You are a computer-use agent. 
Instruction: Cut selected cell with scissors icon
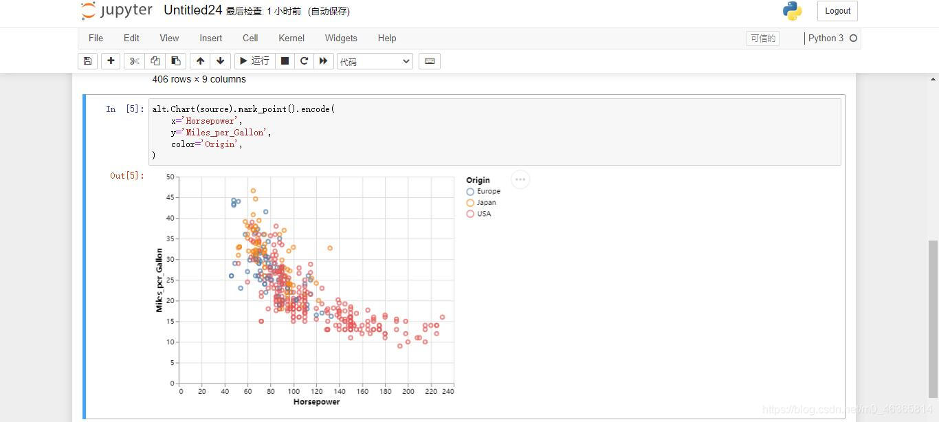point(135,61)
